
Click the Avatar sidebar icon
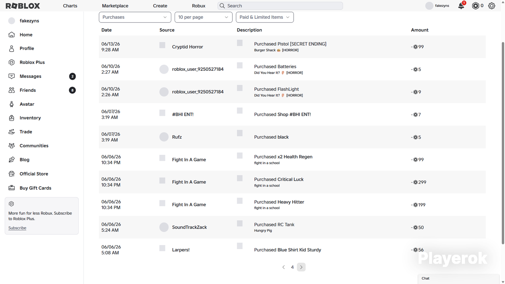(x=12, y=104)
